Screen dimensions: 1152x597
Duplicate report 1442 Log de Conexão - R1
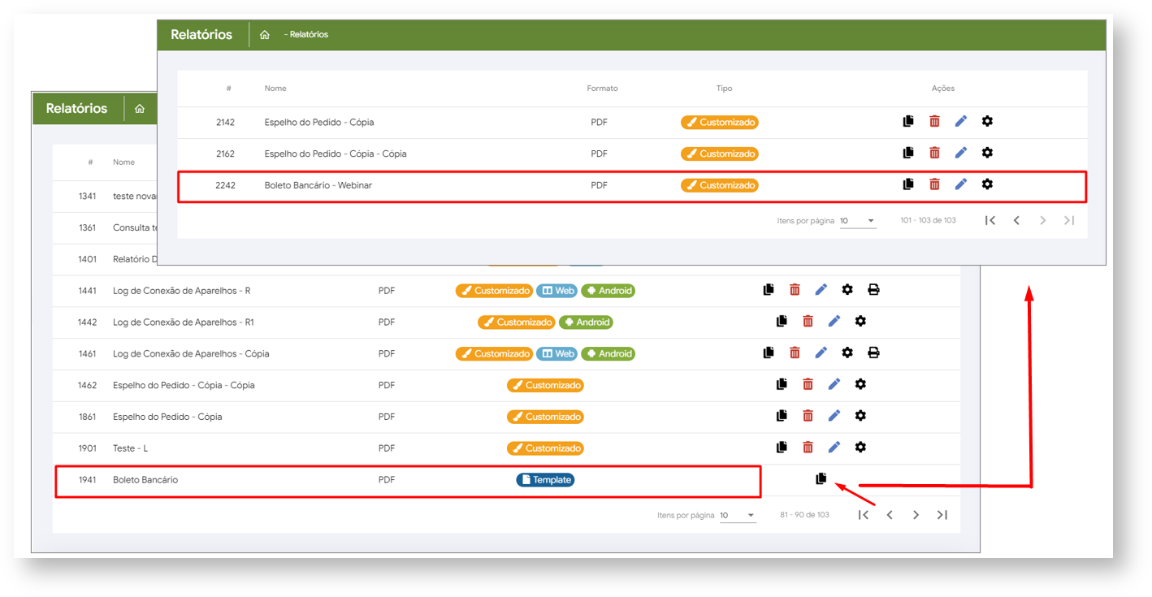pos(782,322)
